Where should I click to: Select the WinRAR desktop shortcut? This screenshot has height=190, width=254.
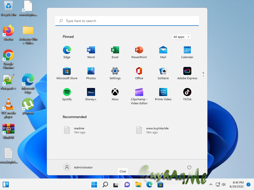point(9,131)
